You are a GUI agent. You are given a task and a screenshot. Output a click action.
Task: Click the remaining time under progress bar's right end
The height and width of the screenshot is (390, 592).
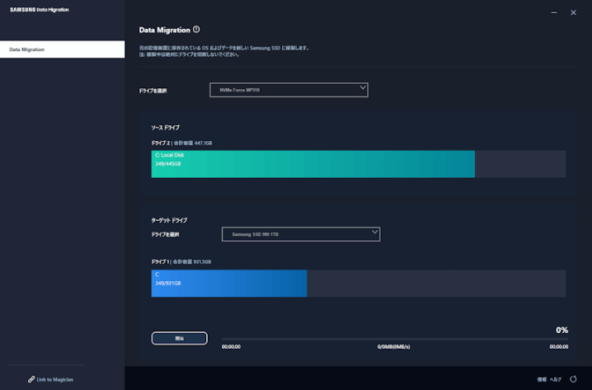(559, 346)
